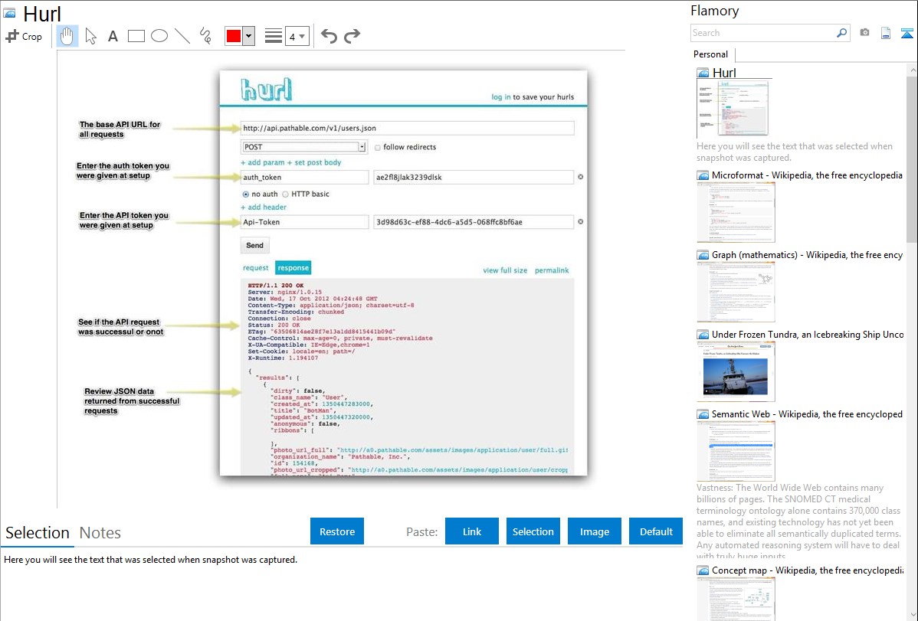Click the Graph (mathematics) snapshot title

pyautogui.click(x=807, y=255)
